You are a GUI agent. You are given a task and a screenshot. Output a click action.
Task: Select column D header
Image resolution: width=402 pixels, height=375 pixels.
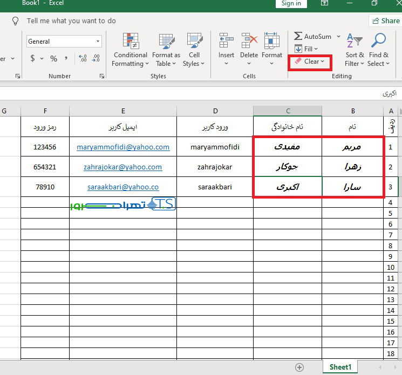click(215, 111)
